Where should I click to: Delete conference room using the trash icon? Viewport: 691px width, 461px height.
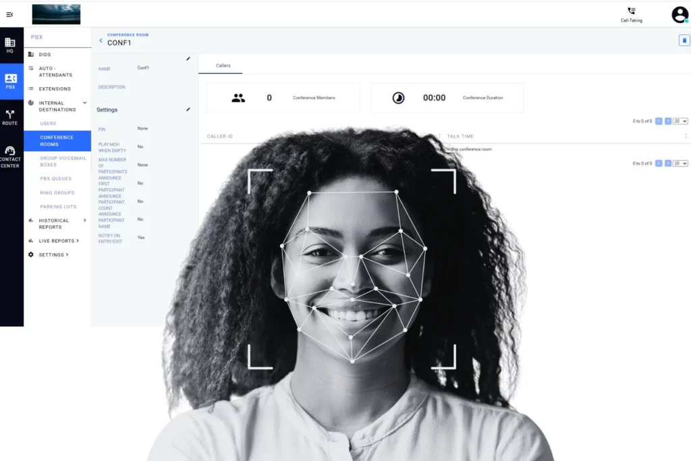click(x=684, y=40)
